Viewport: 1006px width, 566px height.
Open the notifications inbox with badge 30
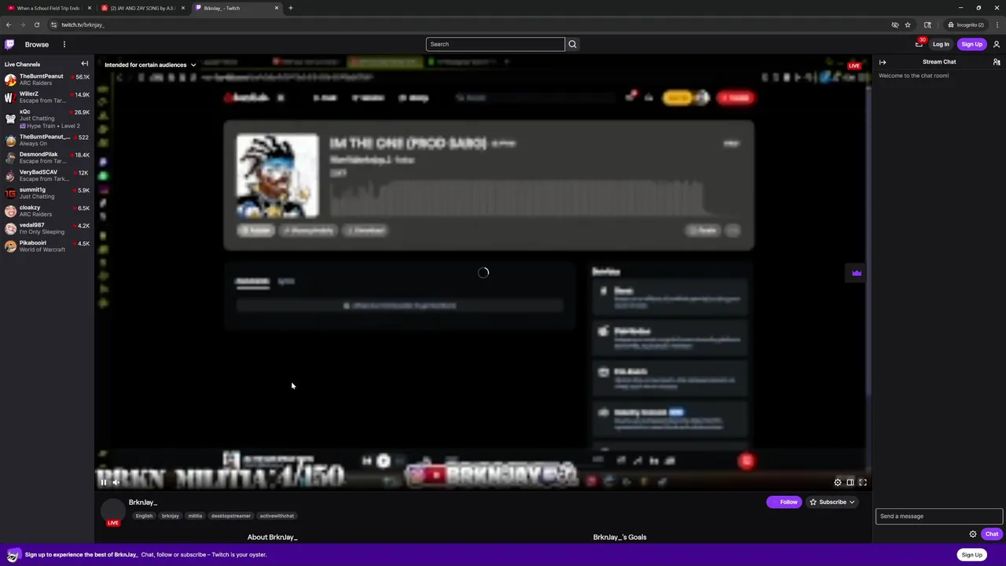(919, 44)
